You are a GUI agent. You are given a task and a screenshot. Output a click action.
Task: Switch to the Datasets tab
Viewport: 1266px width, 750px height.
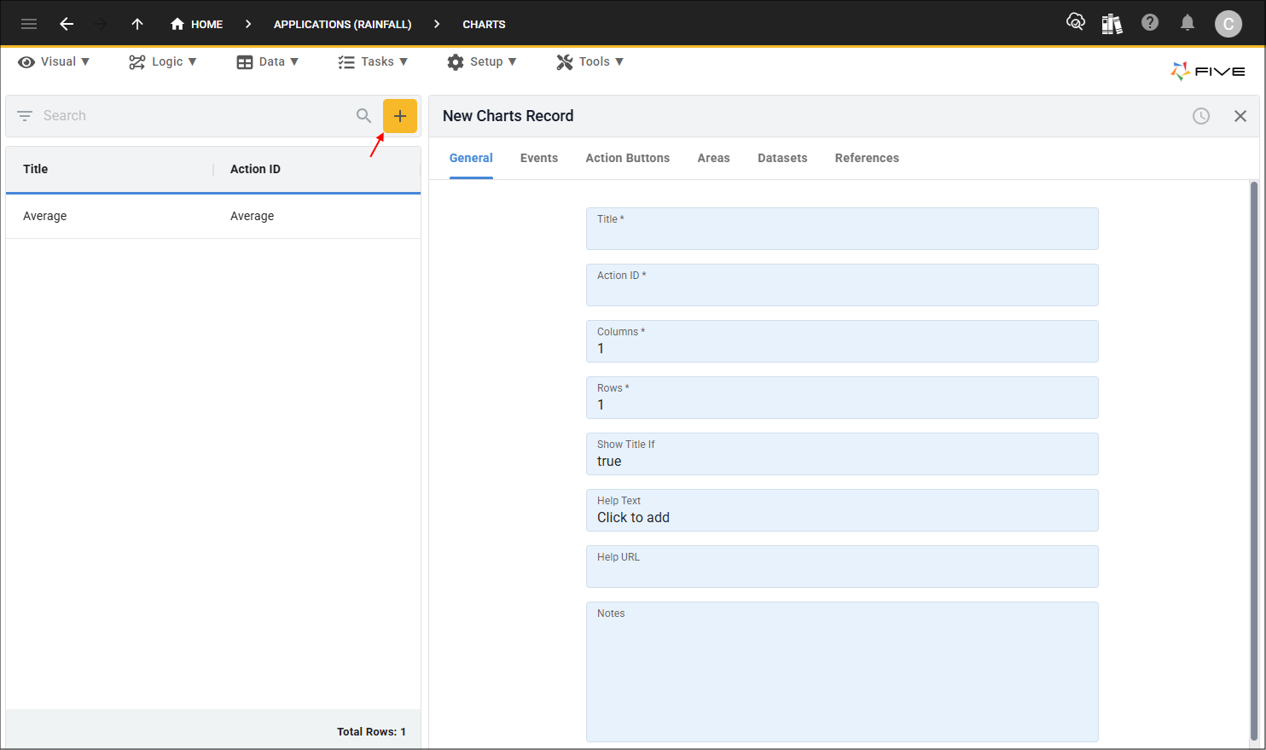[781, 158]
